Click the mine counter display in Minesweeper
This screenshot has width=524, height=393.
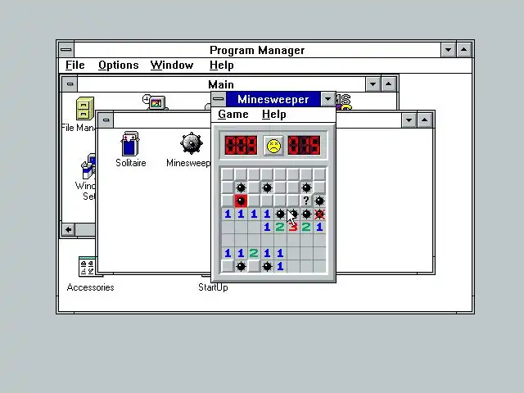241,146
